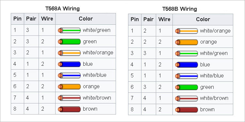Click the solid green wire icon in T568B table
Viewport: 245px width, 122px height.
click(x=187, y=87)
